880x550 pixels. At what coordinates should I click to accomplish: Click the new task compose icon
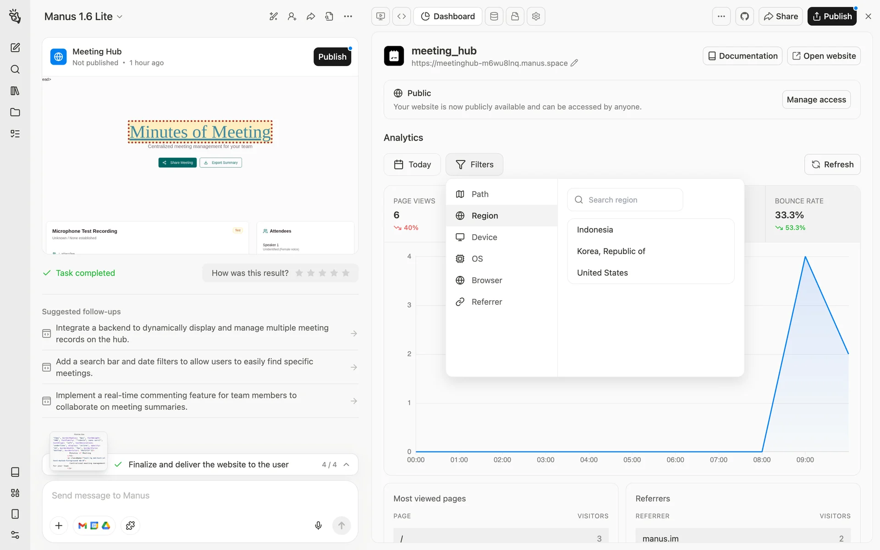[x=15, y=48]
